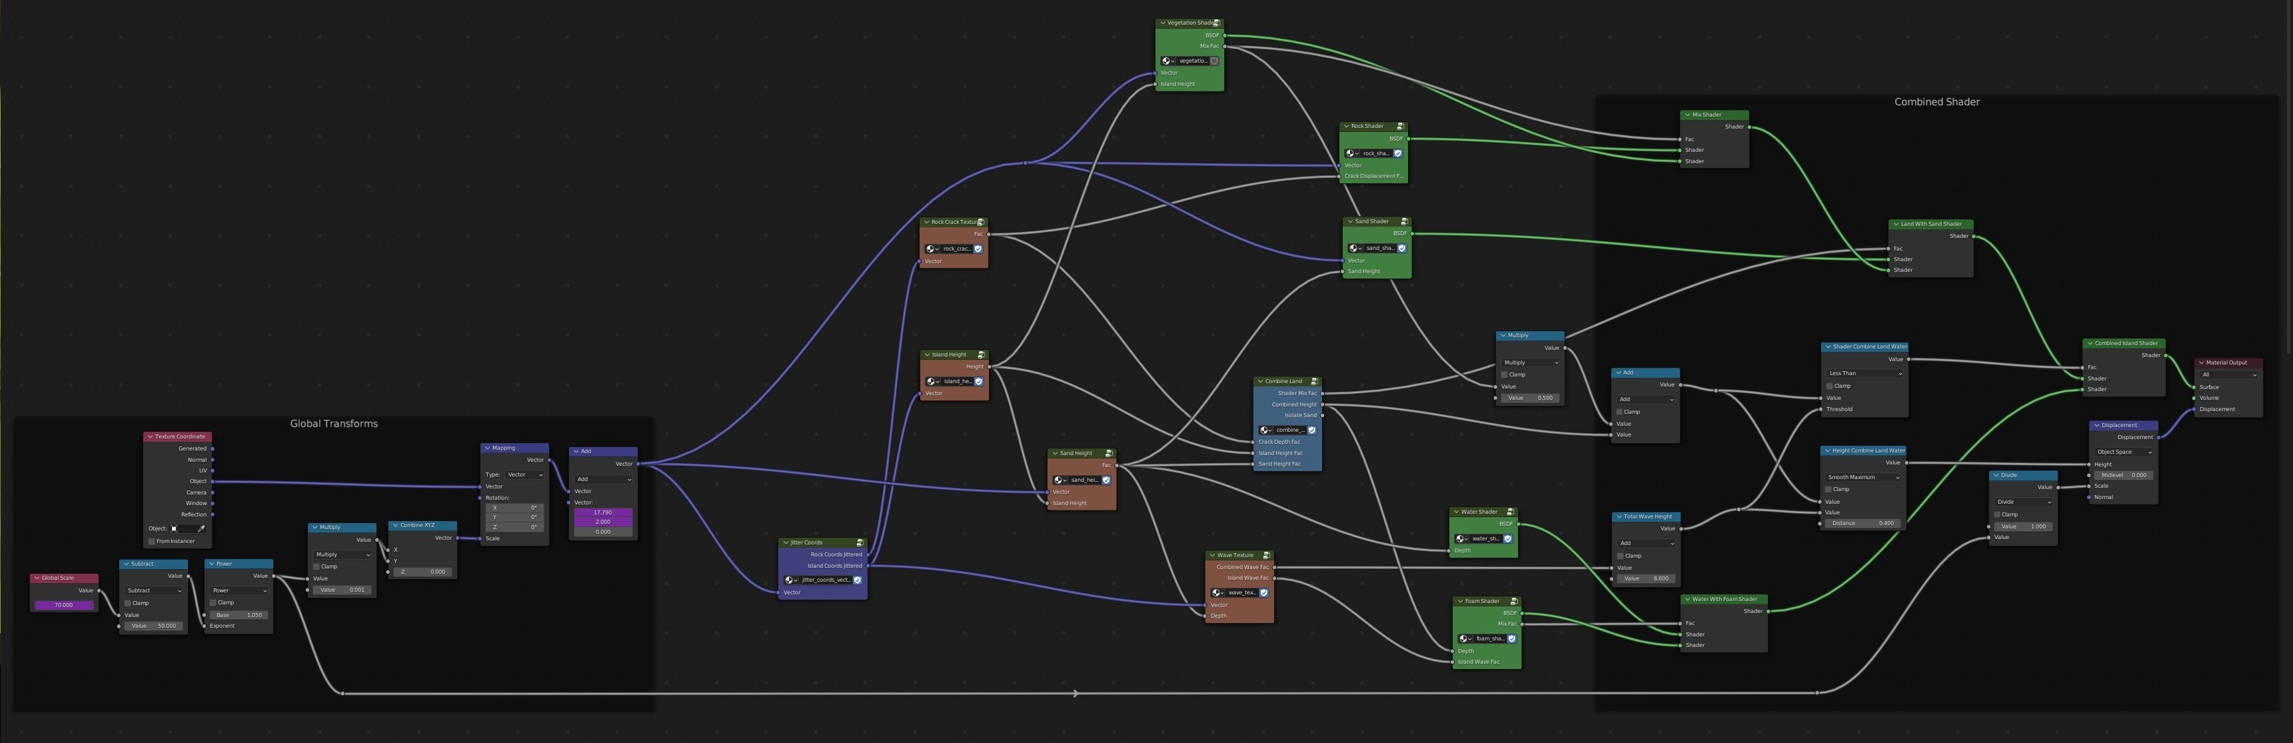Enable From Instancer checkbox in Texture Coordinate

pyautogui.click(x=151, y=541)
